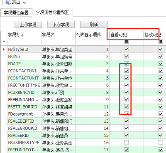Uncheck 查看可见 for FBillTypeID row
Viewport: 166px width, 153px height.
pos(127,49)
